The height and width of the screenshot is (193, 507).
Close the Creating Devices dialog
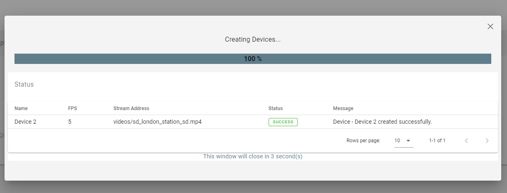(490, 26)
